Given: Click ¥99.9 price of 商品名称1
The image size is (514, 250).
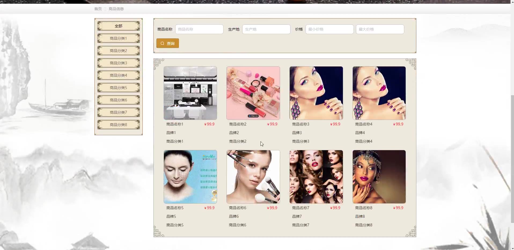Looking at the screenshot, I should point(210,124).
